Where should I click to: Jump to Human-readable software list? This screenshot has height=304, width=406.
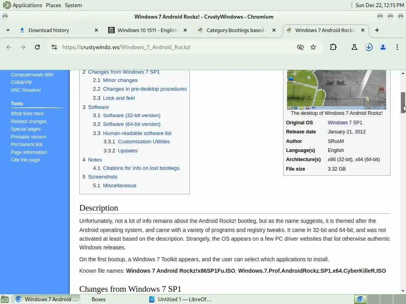137,133
